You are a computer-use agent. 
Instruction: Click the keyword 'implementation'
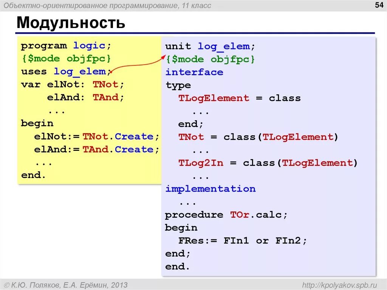(210, 189)
